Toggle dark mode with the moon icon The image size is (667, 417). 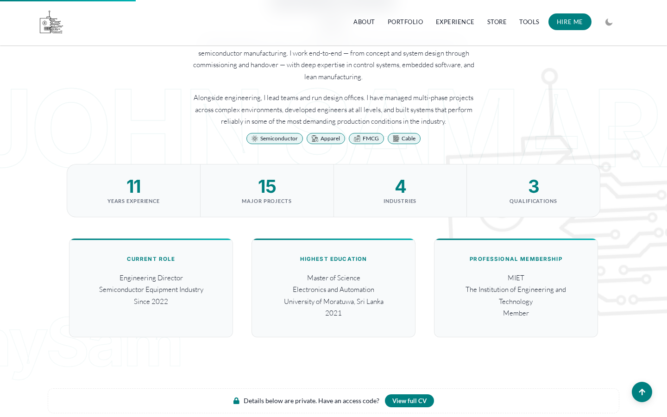609,22
